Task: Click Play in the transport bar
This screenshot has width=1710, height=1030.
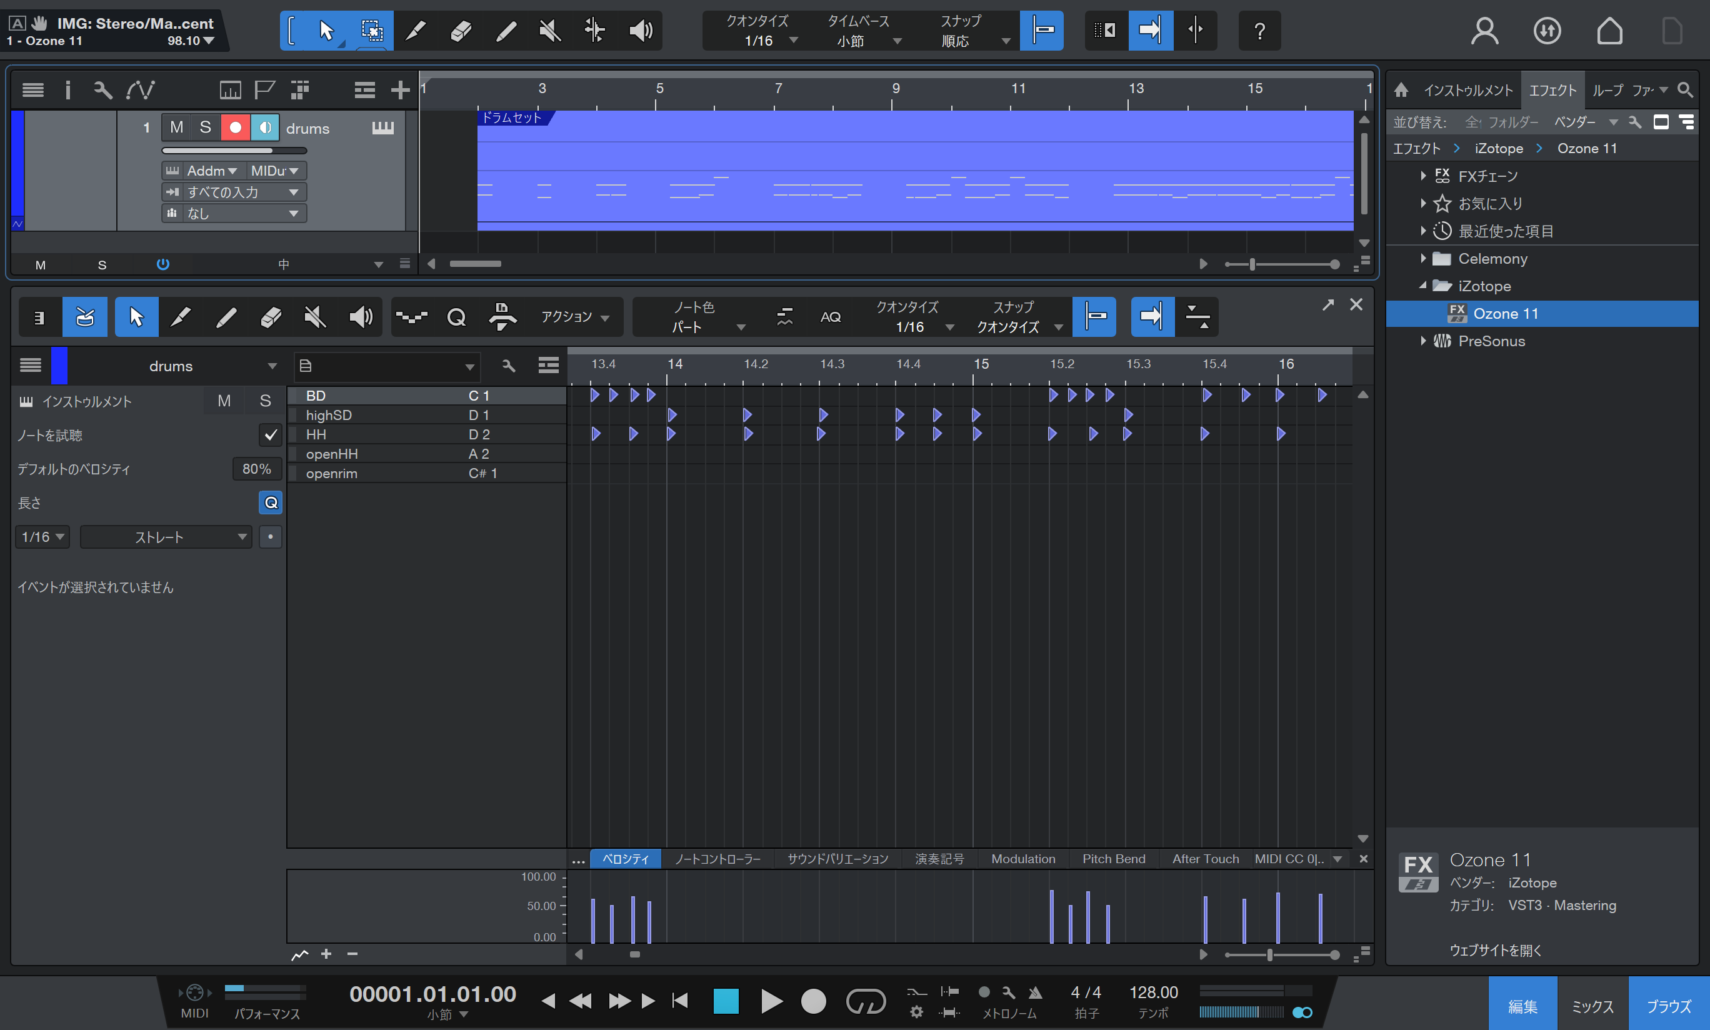Action: 771,1001
